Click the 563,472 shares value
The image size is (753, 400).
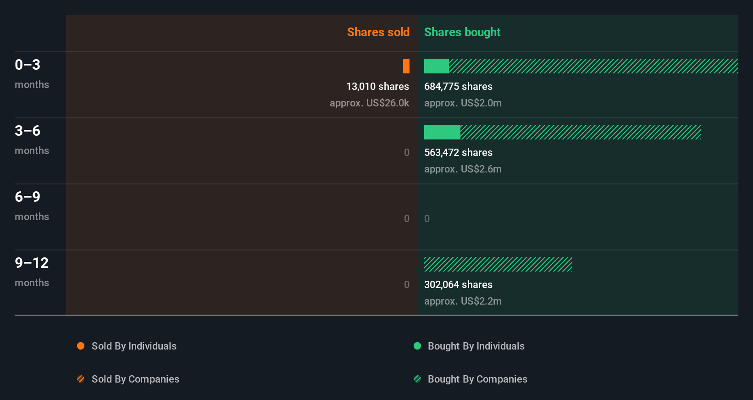pyautogui.click(x=458, y=153)
